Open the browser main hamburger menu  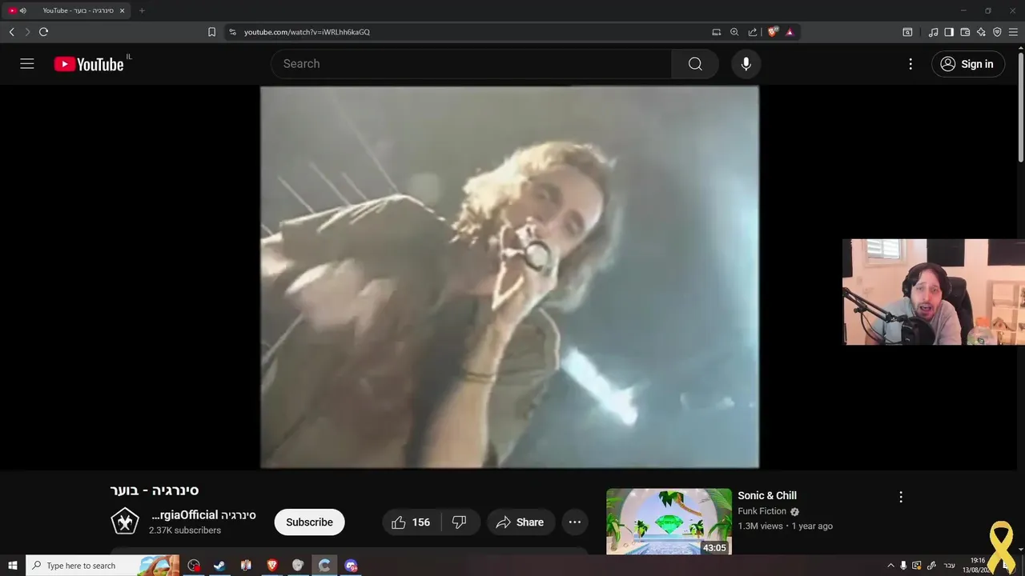[1013, 32]
